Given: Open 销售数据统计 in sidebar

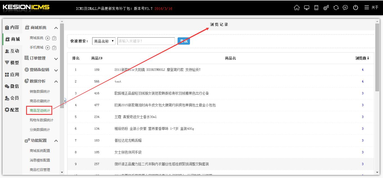Looking at the screenshot, I should 40,92.
